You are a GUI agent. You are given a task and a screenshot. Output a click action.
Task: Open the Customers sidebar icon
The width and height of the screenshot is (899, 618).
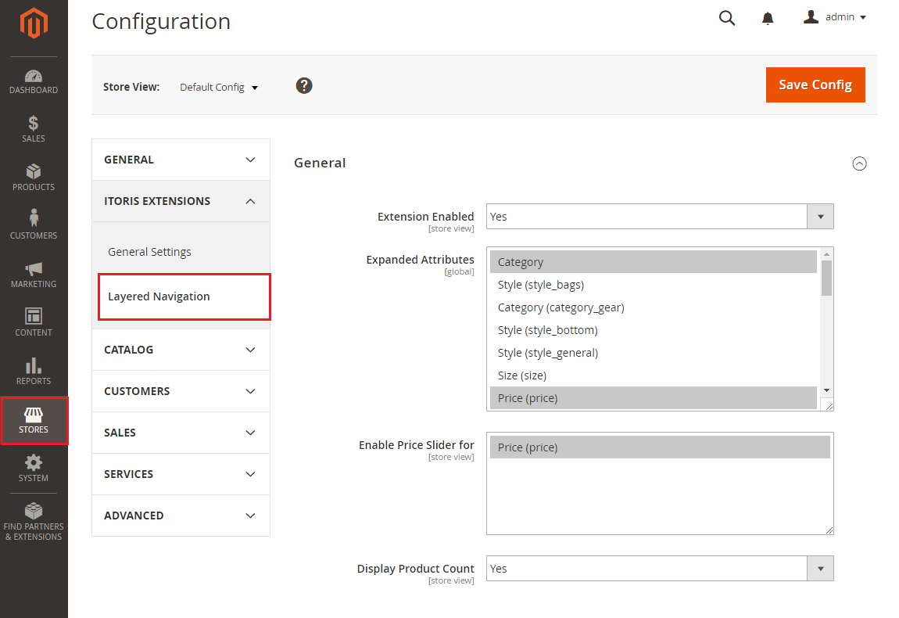coord(34,226)
